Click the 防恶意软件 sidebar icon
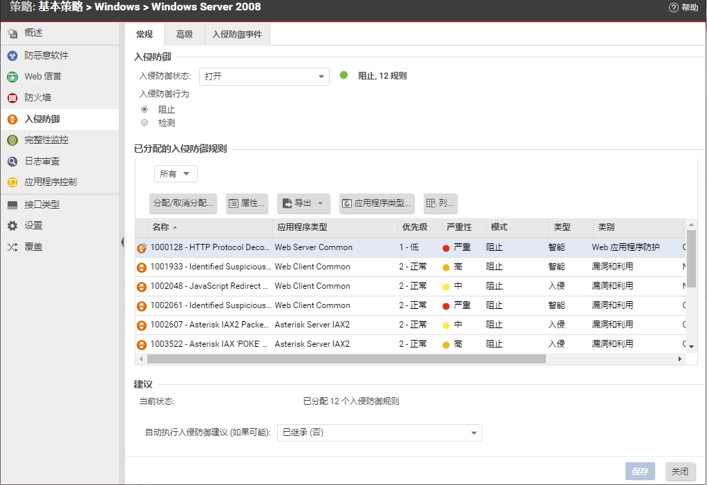Image resolution: width=707 pixels, height=485 pixels. click(12, 55)
